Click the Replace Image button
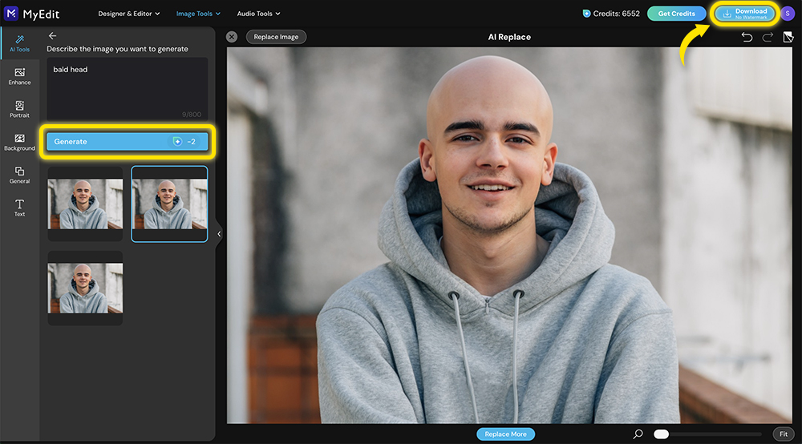This screenshot has height=444, width=802. [x=276, y=37]
